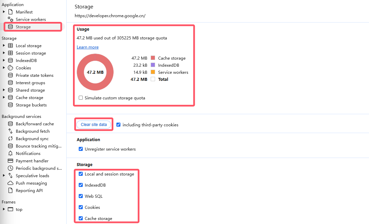The height and width of the screenshot is (224, 369).
Task: Select Storage in the Application section
Action: click(23, 27)
